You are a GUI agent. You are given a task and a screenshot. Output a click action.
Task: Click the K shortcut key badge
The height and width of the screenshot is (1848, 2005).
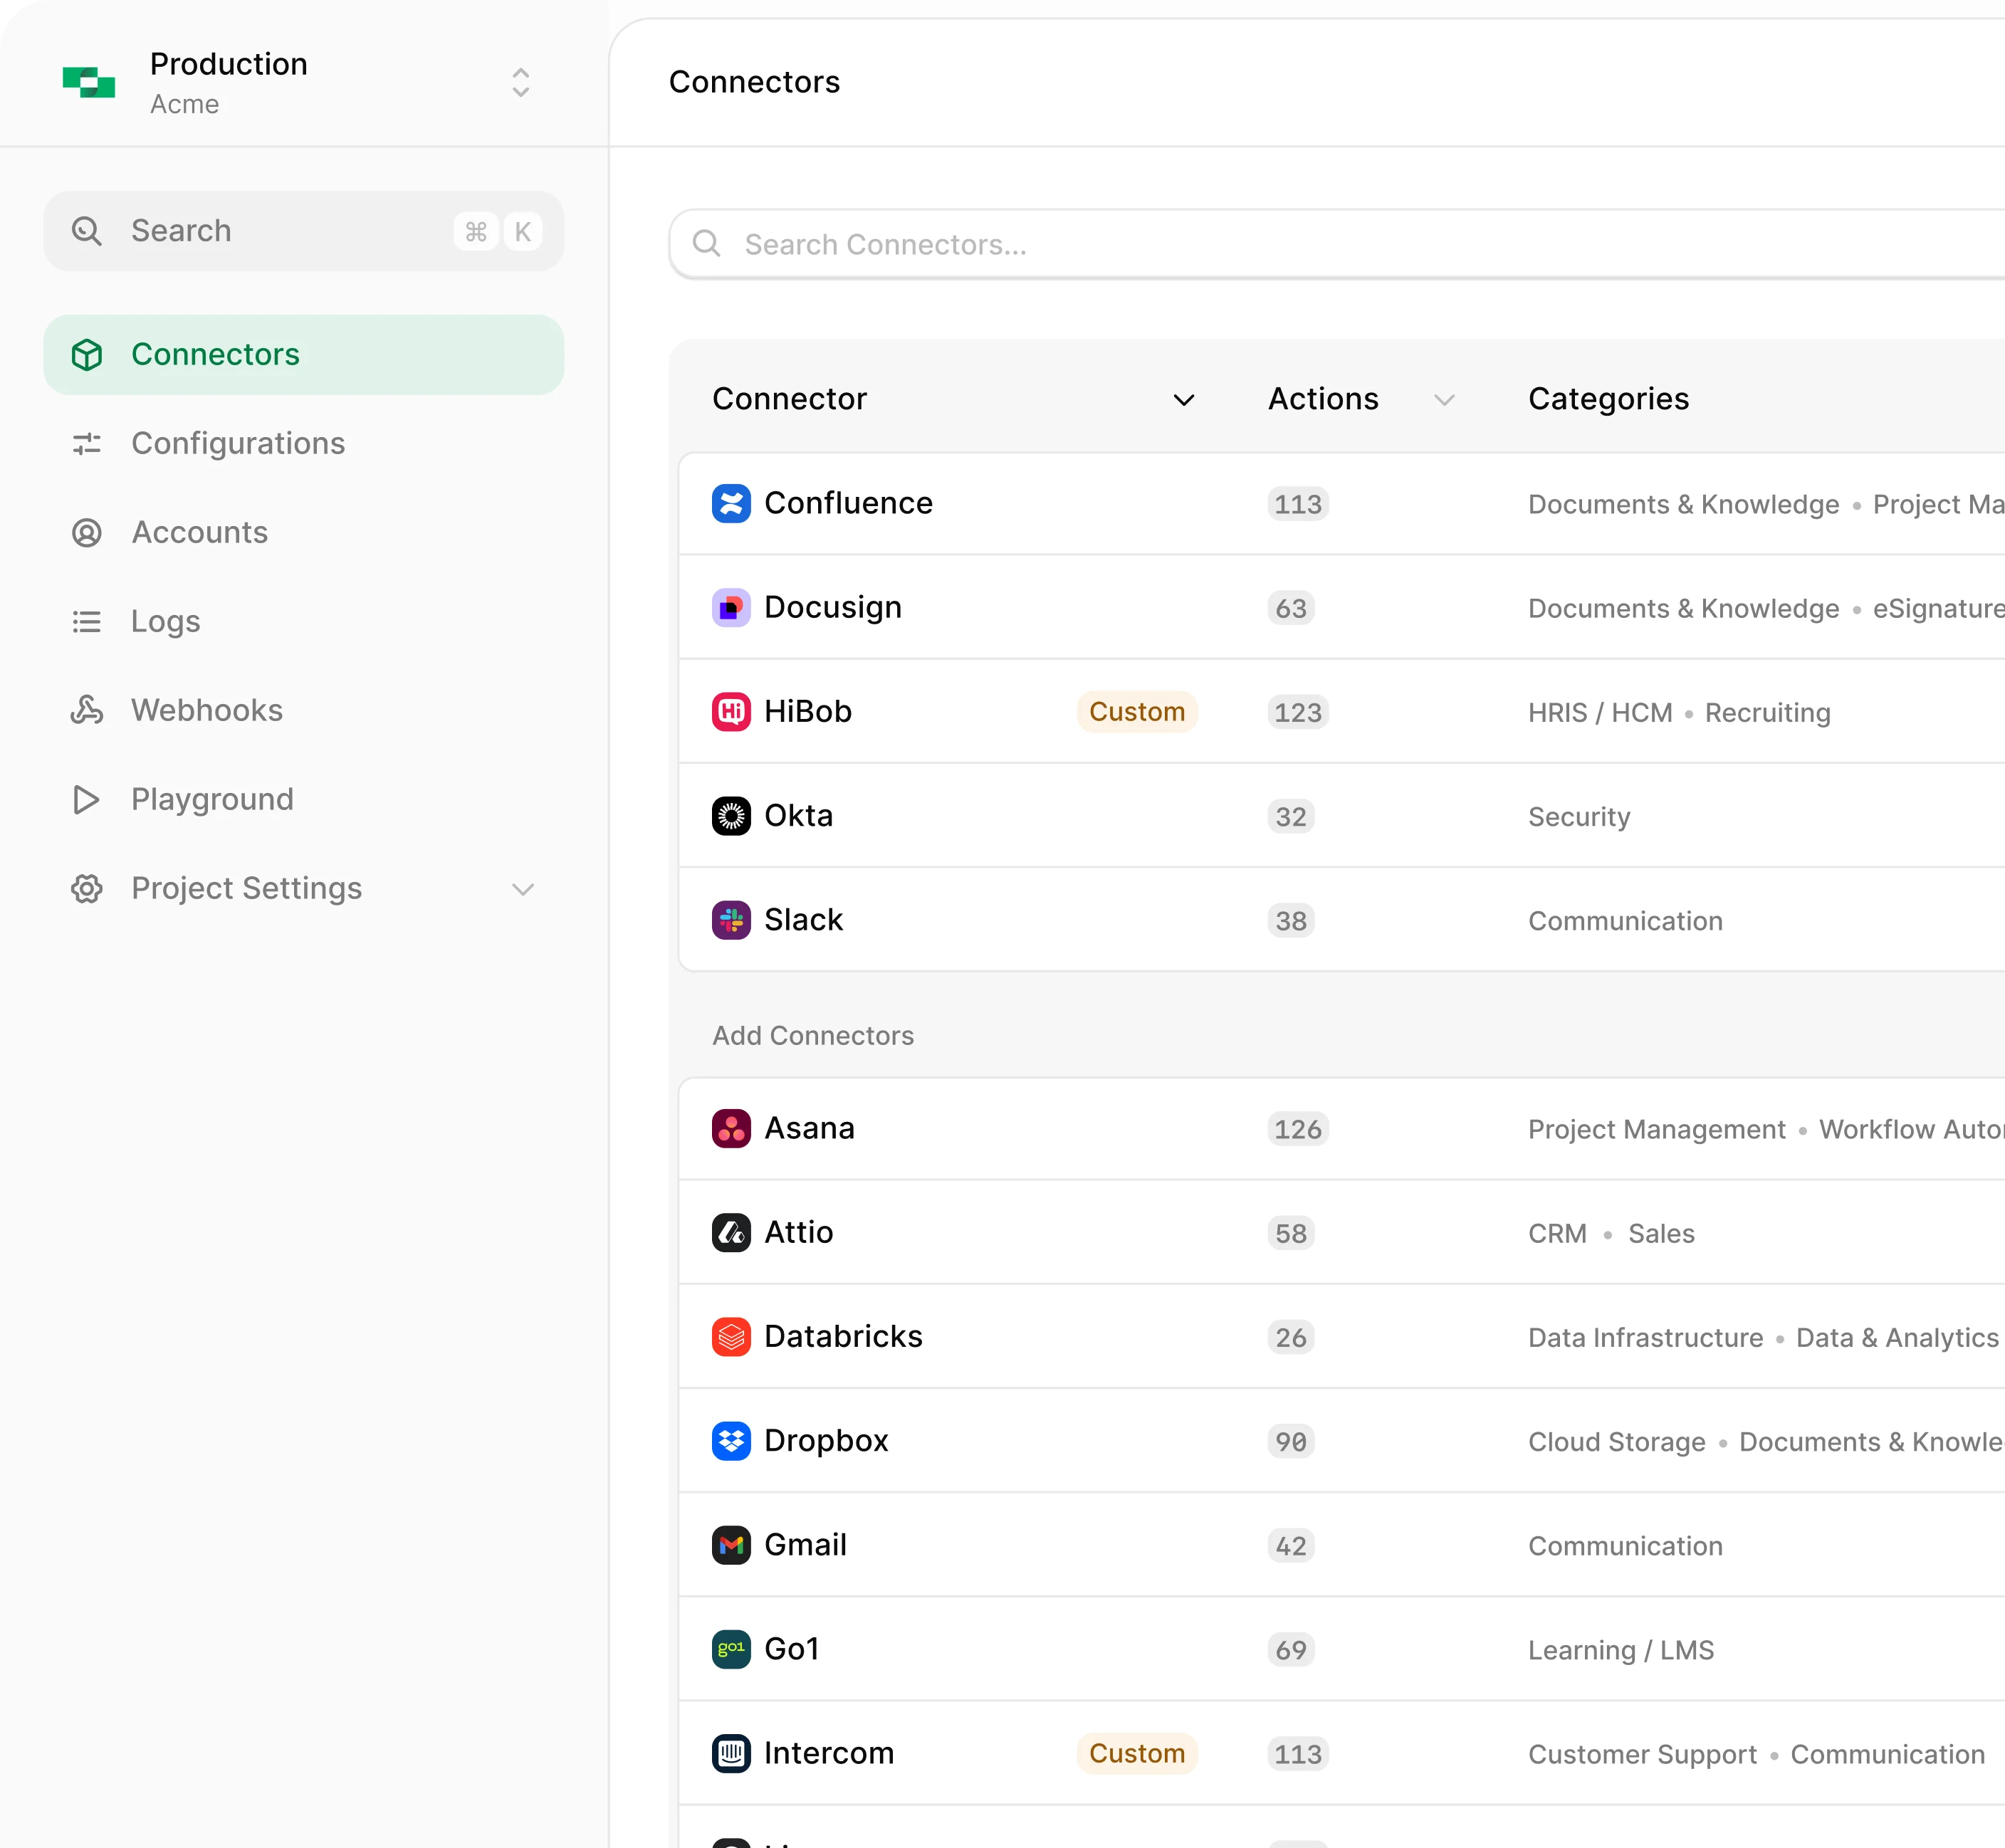click(522, 232)
